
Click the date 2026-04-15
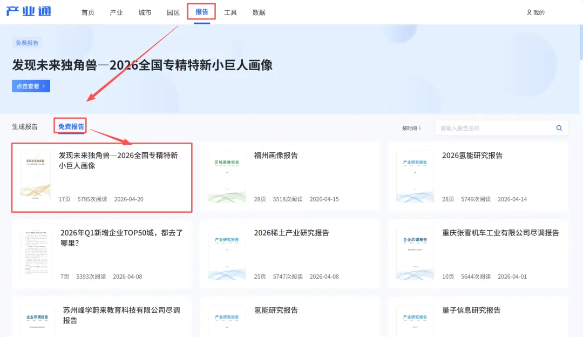(x=324, y=199)
